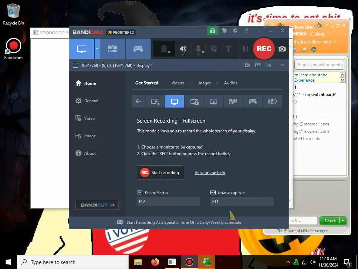The height and width of the screenshot is (269, 358).
Task: Take a screenshot with camera icon
Action: click(282, 49)
